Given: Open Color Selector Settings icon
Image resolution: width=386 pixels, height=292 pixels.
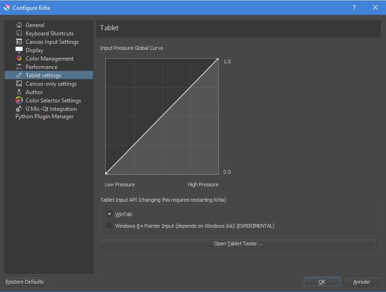Looking at the screenshot, I should pos(19,101).
